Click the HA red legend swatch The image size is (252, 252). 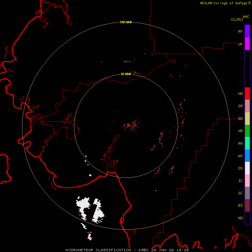coord(247,94)
